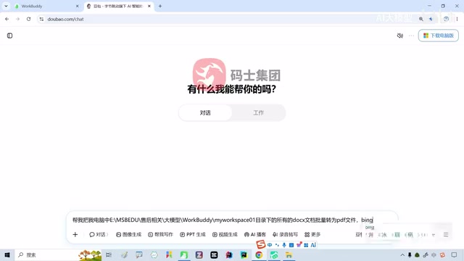Select the 帮我写作 writing tool
Screen dimensions: 464x261
click(x=160, y=234)
